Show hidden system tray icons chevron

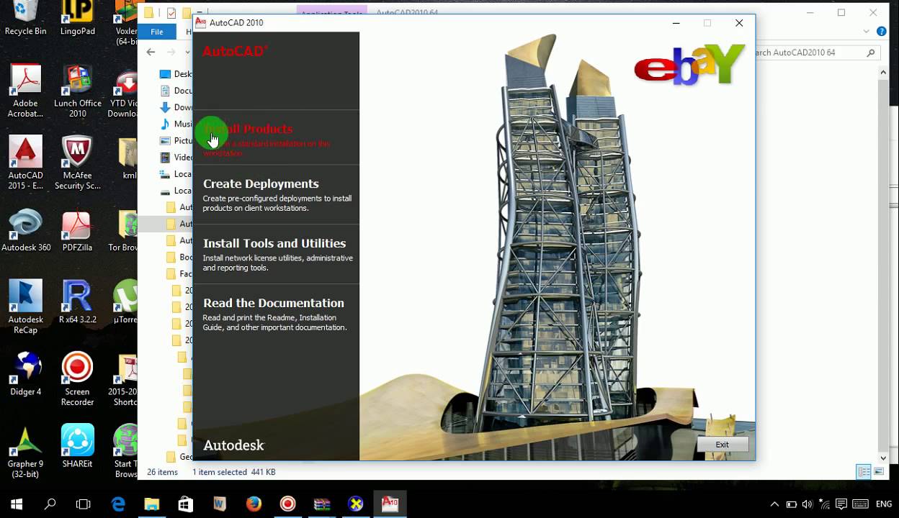774,504
